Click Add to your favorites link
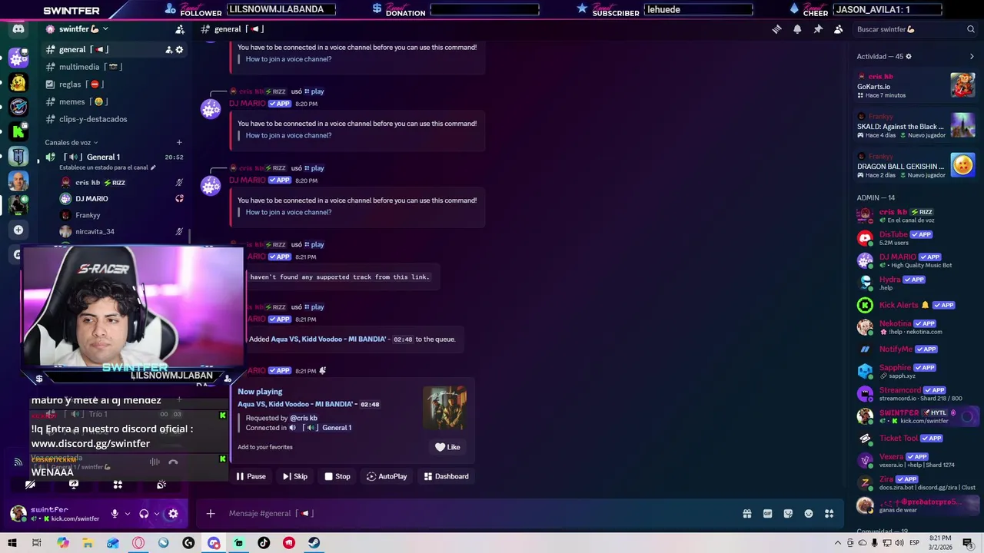Viewport: 984px width, 553px height. [264, 447]
